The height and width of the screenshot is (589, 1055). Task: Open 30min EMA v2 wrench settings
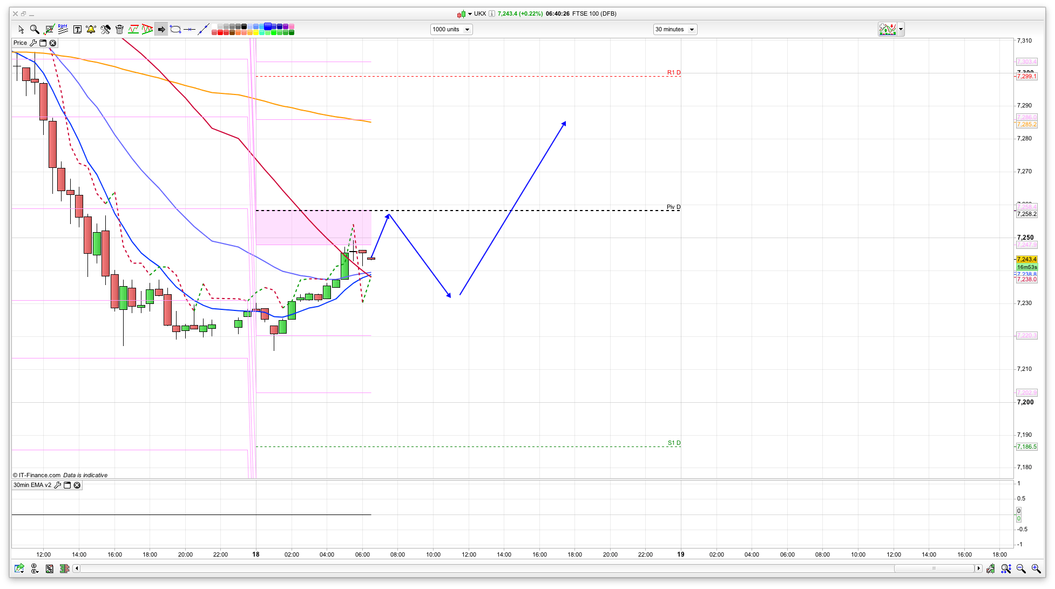(58, 485)
